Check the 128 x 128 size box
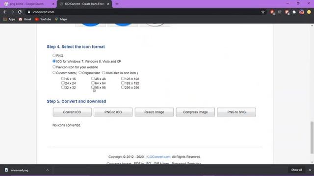Image resolution: width=314 pixels, height=176 pixels. (123, 78)
